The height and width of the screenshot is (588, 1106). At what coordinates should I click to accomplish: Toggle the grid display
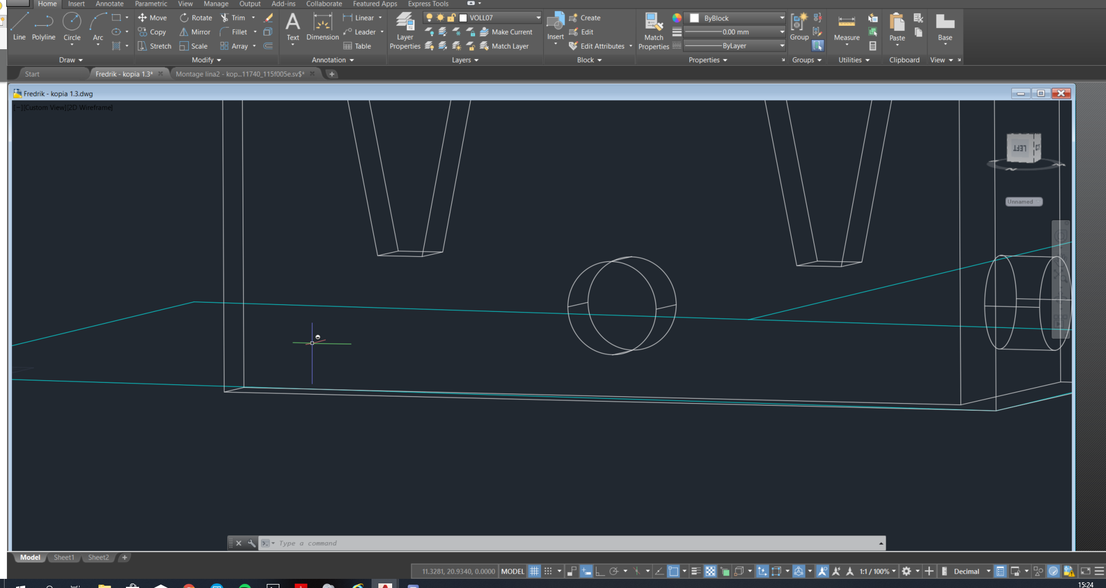point(535,571)
